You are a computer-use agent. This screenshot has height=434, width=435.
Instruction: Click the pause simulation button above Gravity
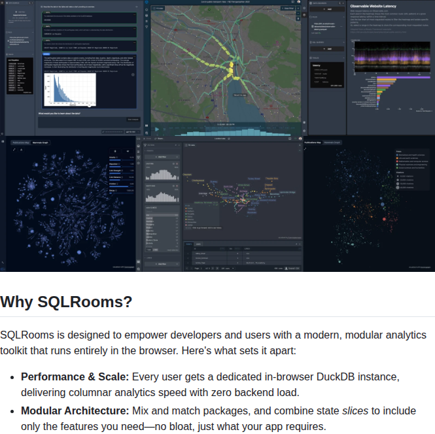(x=115, y=152)
